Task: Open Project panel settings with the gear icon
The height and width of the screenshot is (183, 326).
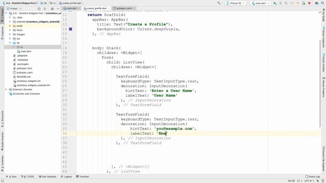Action: point(52,9)
